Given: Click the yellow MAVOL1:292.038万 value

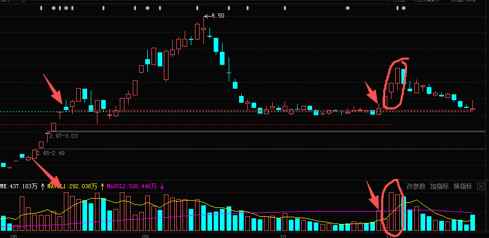Looking at the screenshot, I should [x=73, y=187].
